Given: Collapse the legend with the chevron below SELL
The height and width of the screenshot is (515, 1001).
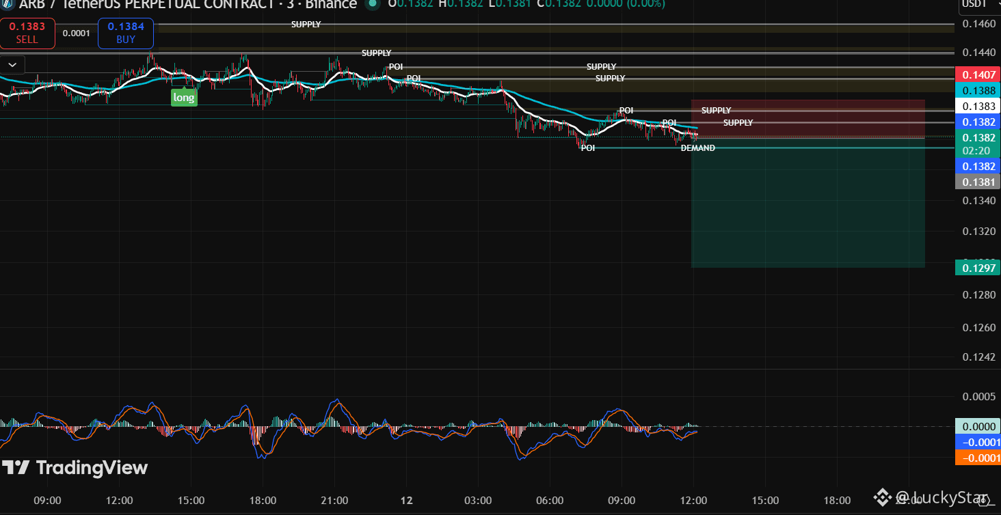Looking at the screenshot, I should point(13,65).
